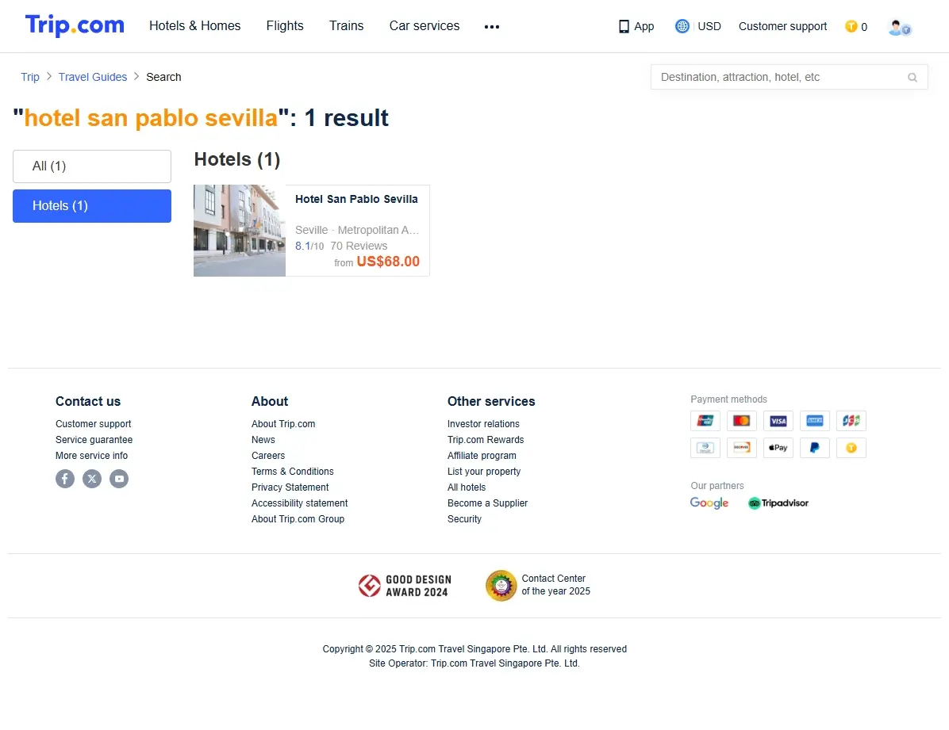Select the Hotels (1) filter tab
This screenshot has width=949, height=730.
[x=92, y=205]
